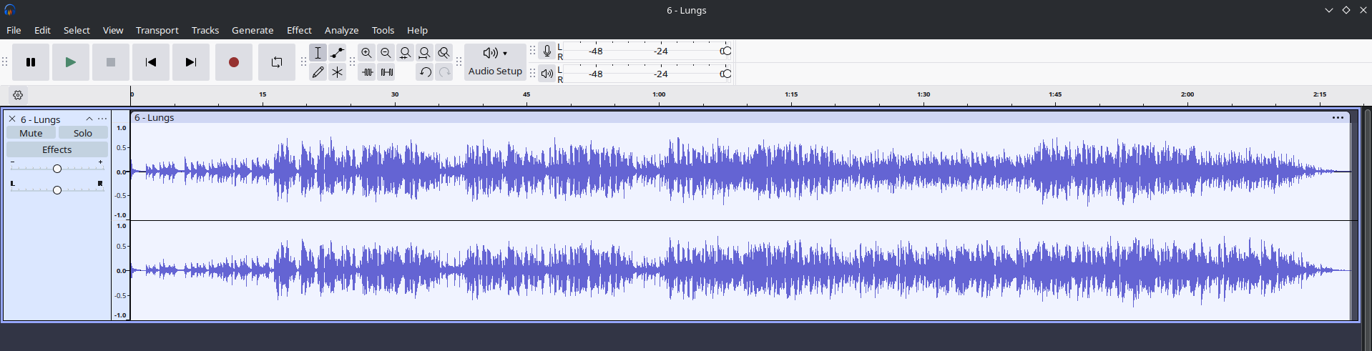Click the Zoom Out magnifier

tap(386, 53)
